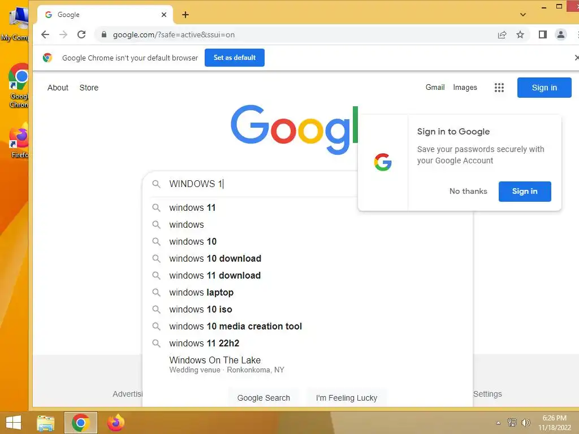Click the magnifier beside "windows laptop"

click(x=157, y=292)
